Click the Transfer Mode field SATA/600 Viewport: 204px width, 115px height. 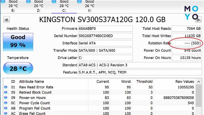point(105,50)
